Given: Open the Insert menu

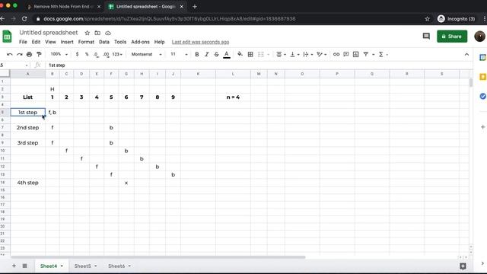Looking at the screenshot, I should 67,42.
